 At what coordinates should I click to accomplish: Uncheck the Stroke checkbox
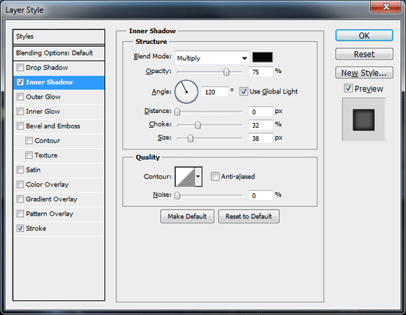coord(20,228)
